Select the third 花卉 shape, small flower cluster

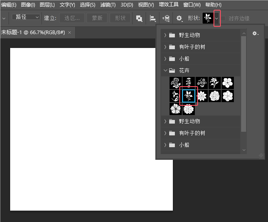point(202,83)
